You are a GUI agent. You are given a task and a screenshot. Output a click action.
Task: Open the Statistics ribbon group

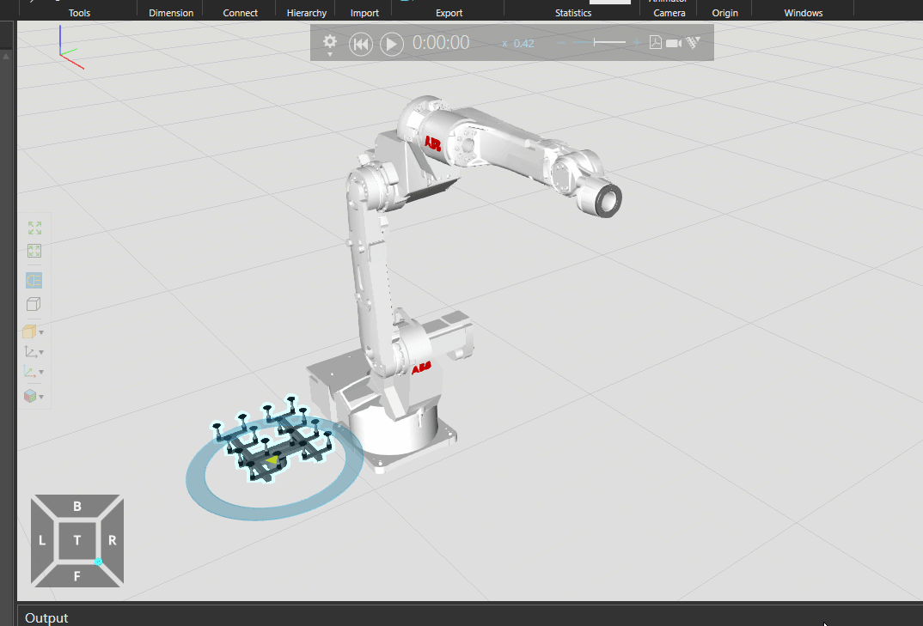(x=573, y=13)
